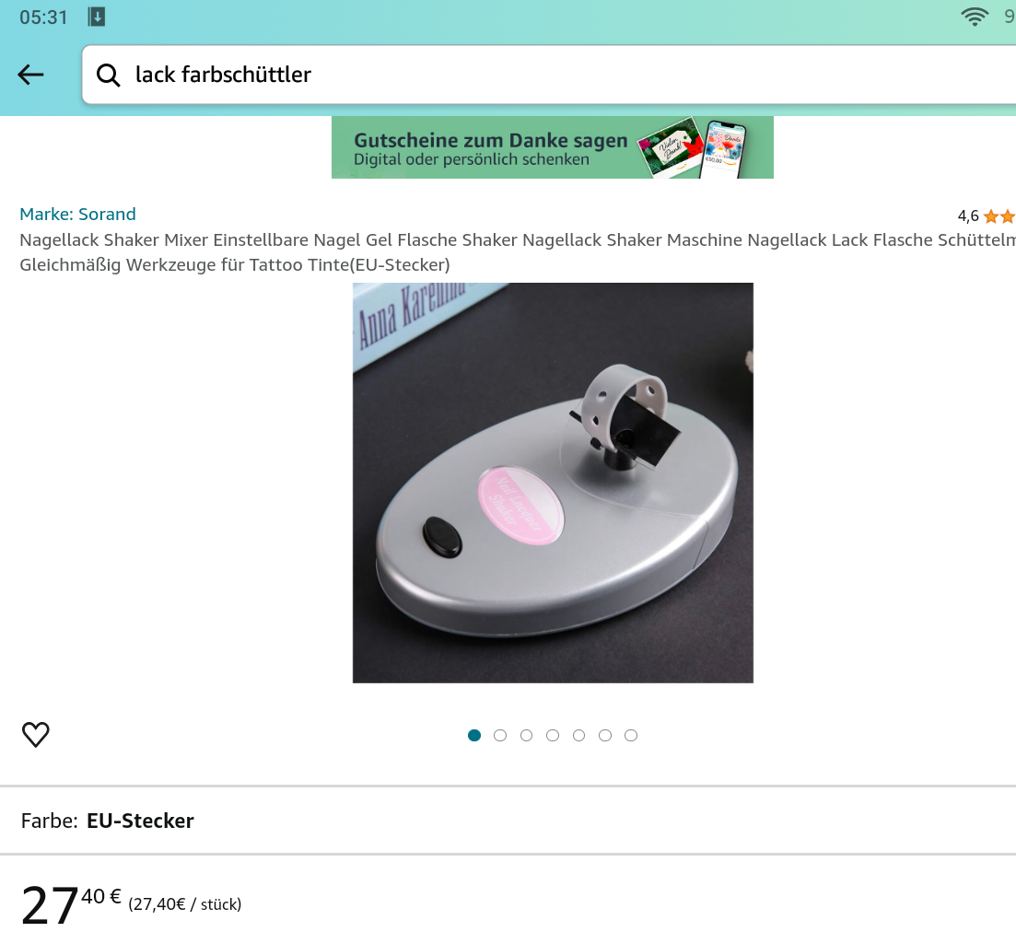
Task: Tap the Wi-Fi status icon
Action: coord(975,17)
